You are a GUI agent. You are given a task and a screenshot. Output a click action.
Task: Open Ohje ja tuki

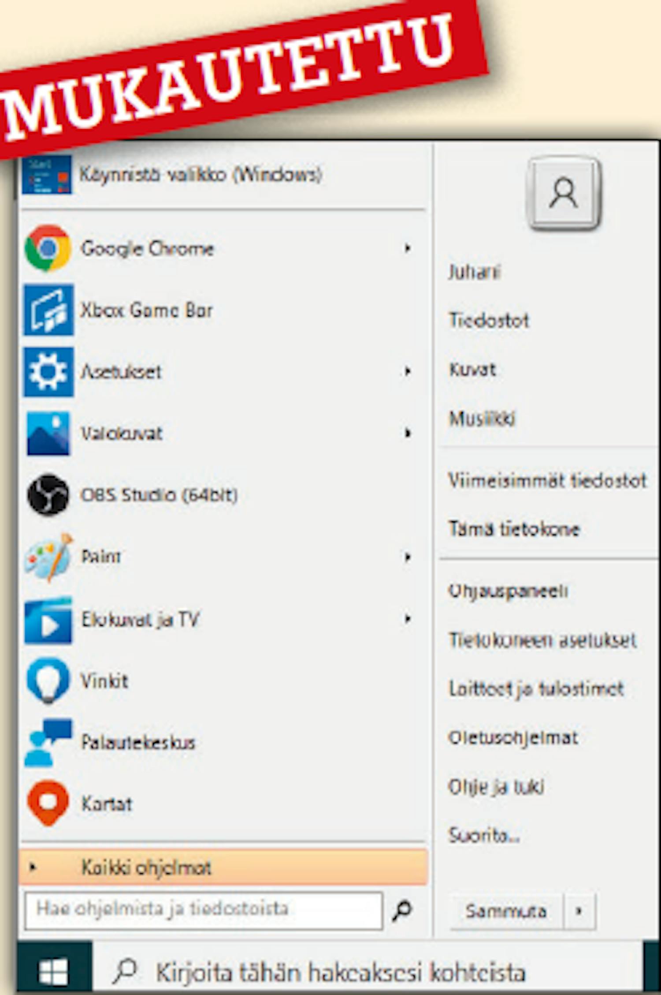pyautogui.click(x=496, y=787)
